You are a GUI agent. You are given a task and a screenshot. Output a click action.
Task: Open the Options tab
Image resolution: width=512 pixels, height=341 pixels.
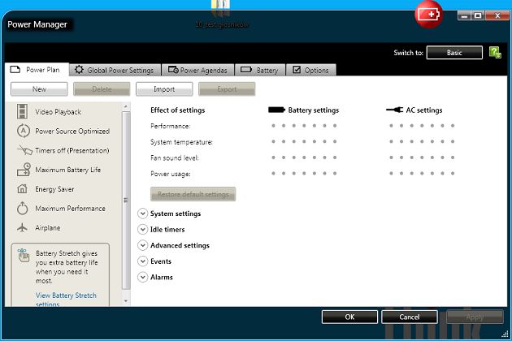coord(310,70)
